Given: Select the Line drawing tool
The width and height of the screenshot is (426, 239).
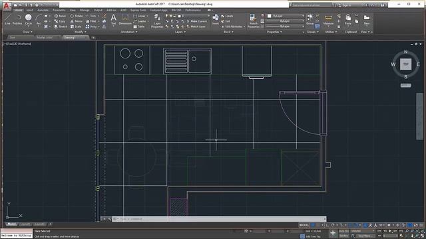Looking at the screenshot, I should [x=7, y=19].
